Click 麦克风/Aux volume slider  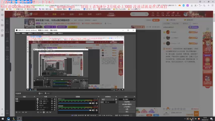click(x=75, y=103)
